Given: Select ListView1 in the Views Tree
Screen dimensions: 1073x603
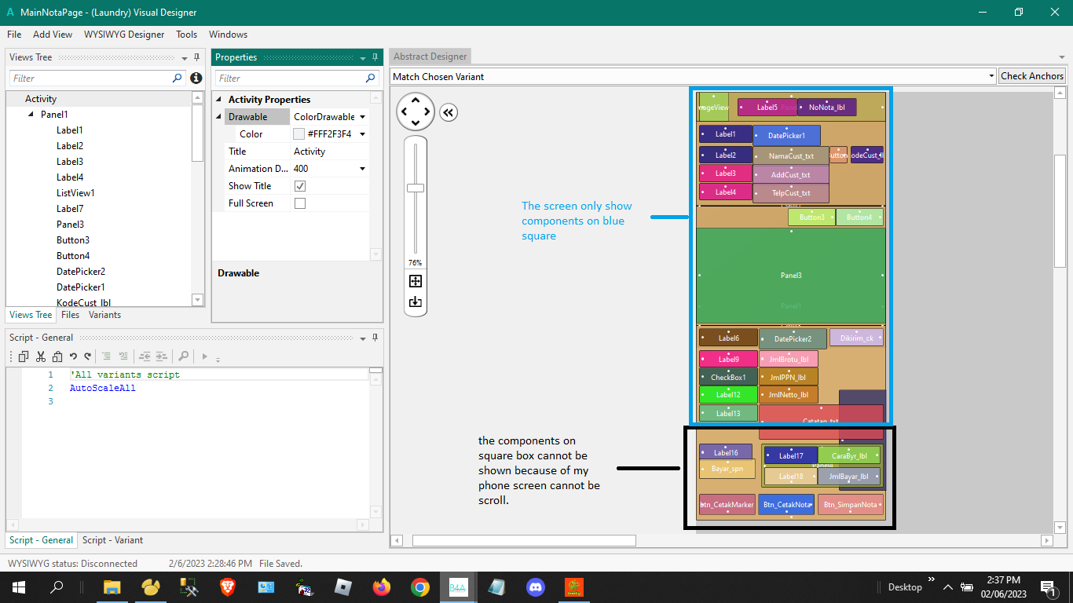Looking at the screenshot, I should [x=75, y=193].
